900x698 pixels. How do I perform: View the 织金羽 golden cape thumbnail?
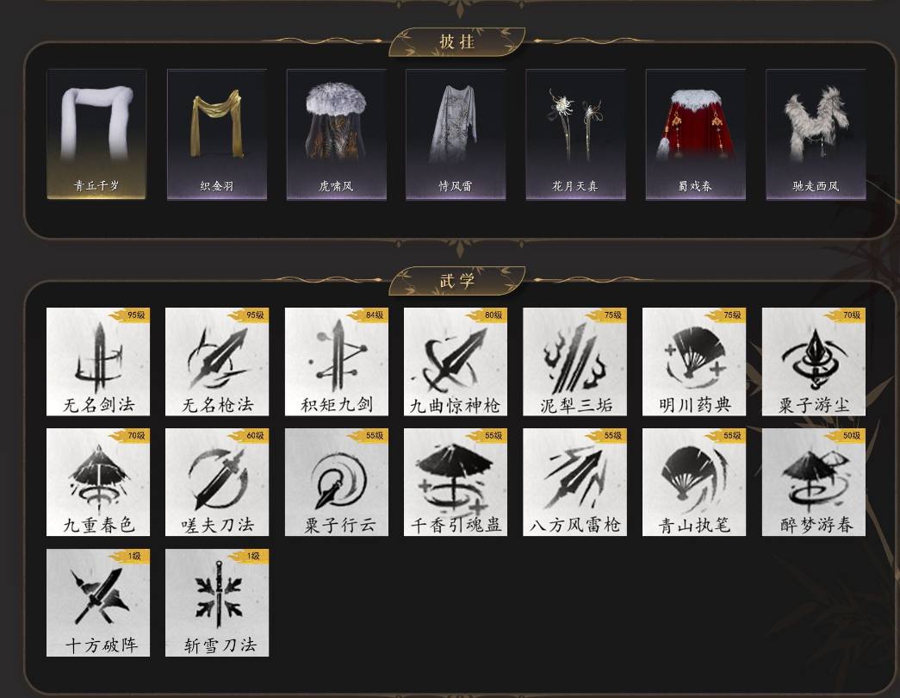217,134
